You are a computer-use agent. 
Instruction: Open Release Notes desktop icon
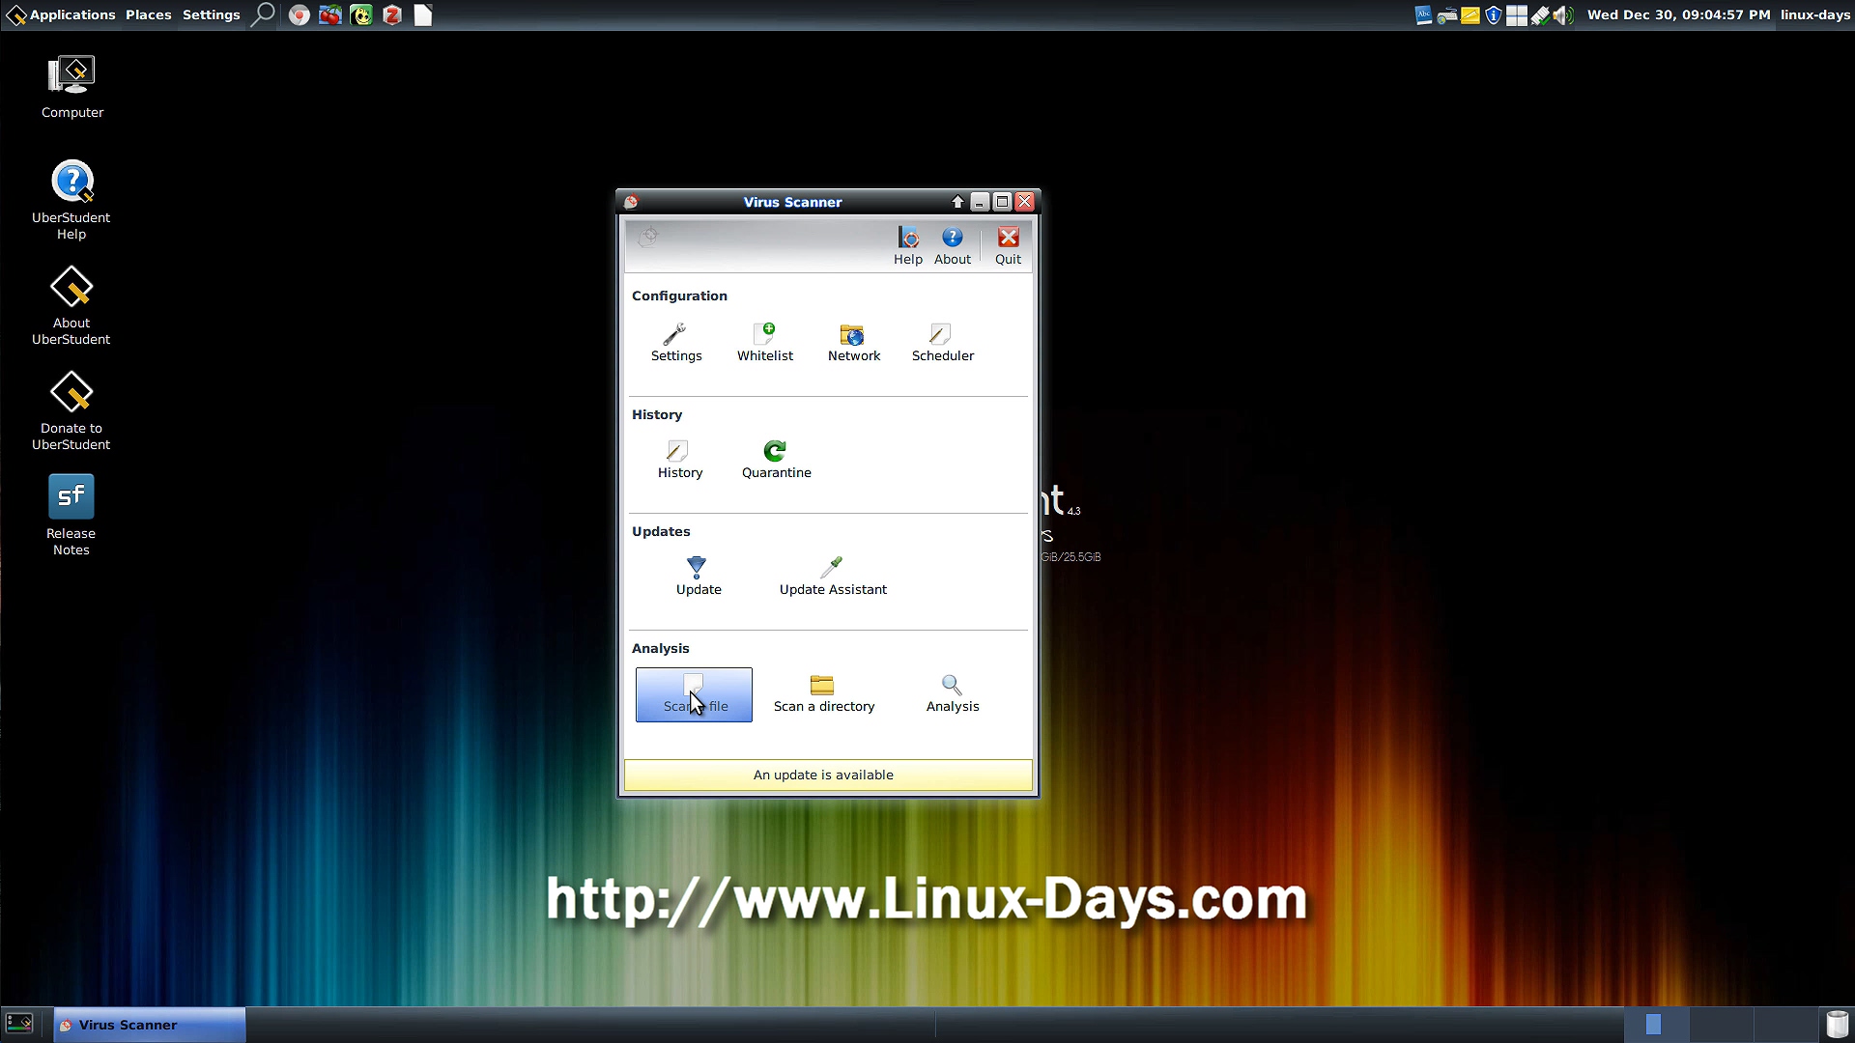tap(71, 516)
